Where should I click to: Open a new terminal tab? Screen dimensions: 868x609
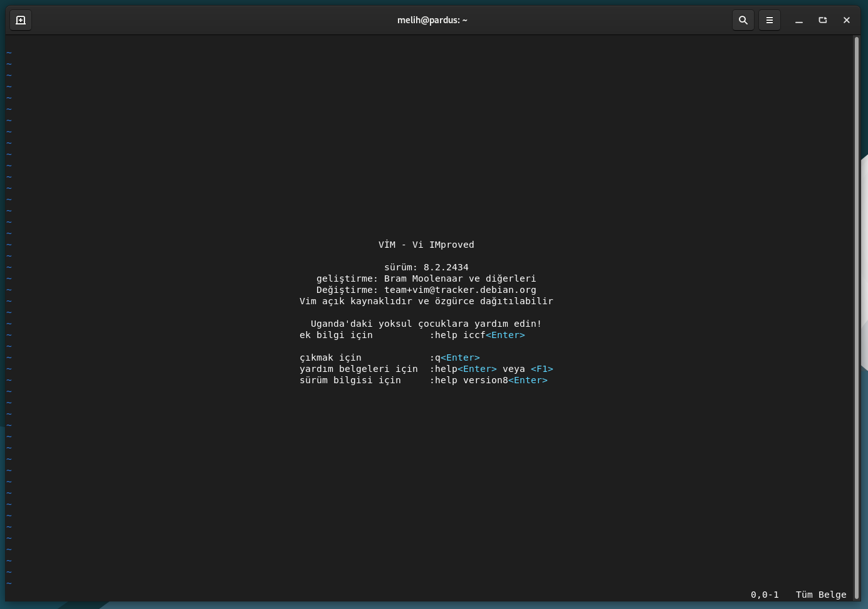tap(21, 20)
